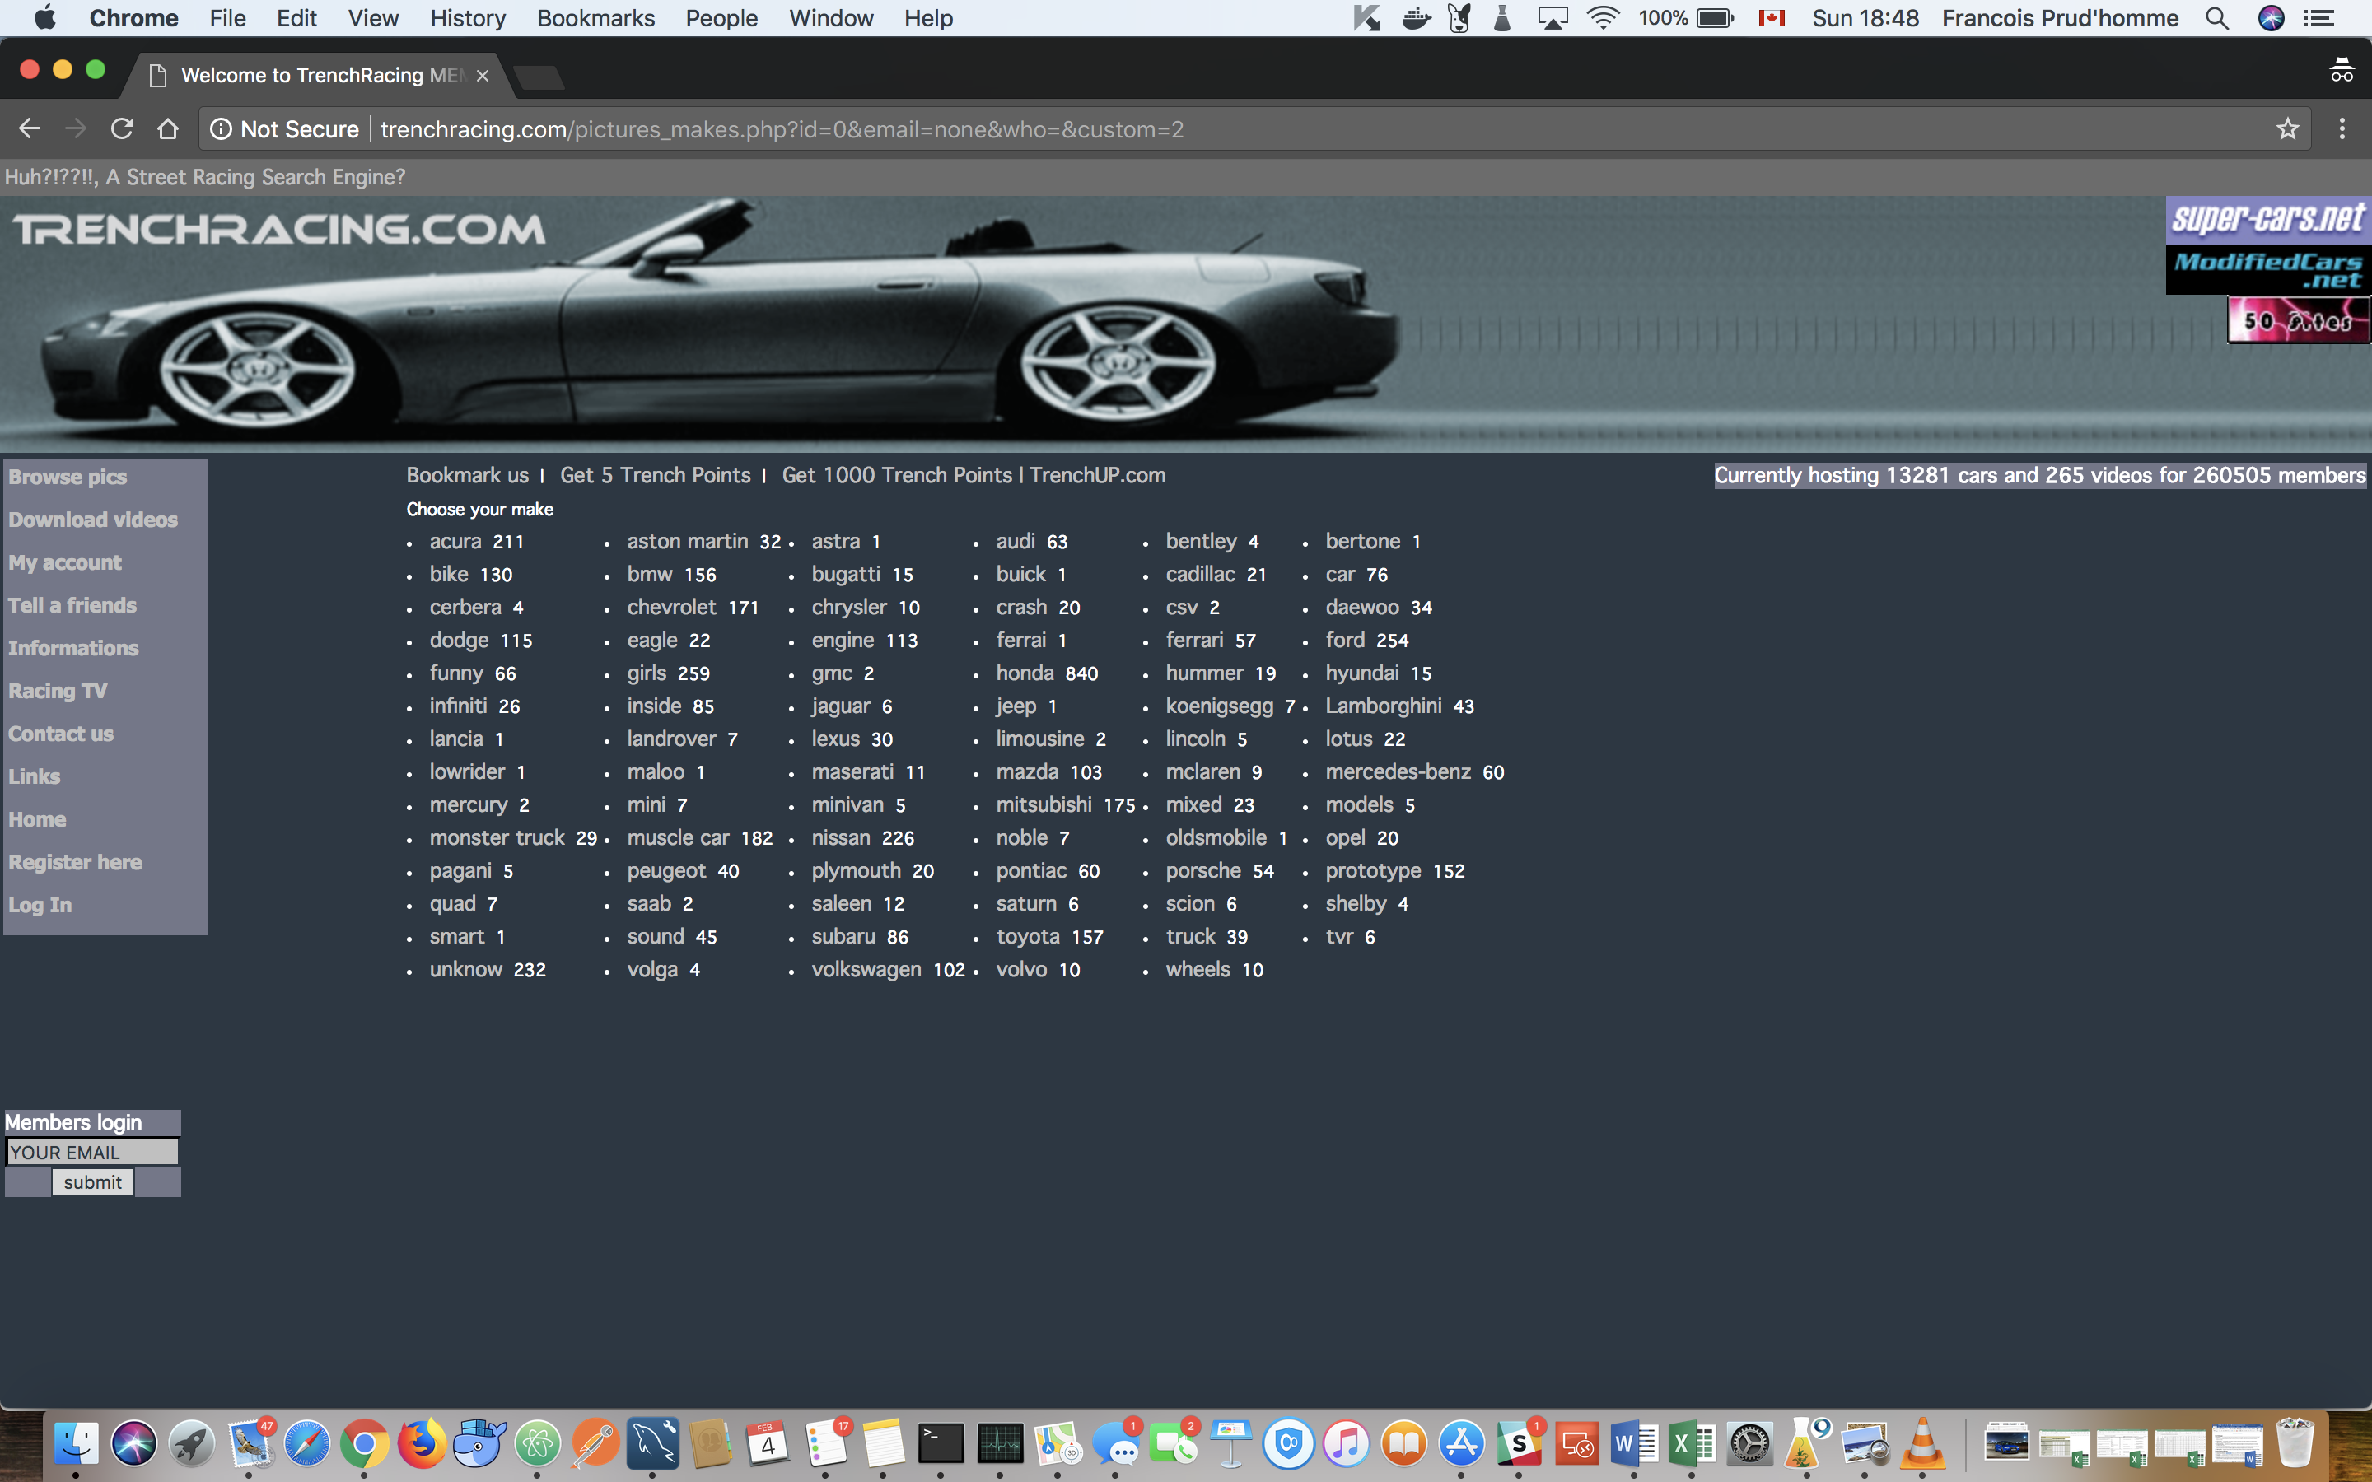Open the Racing TV page
2372x1482 pixels.
[58, 691]
